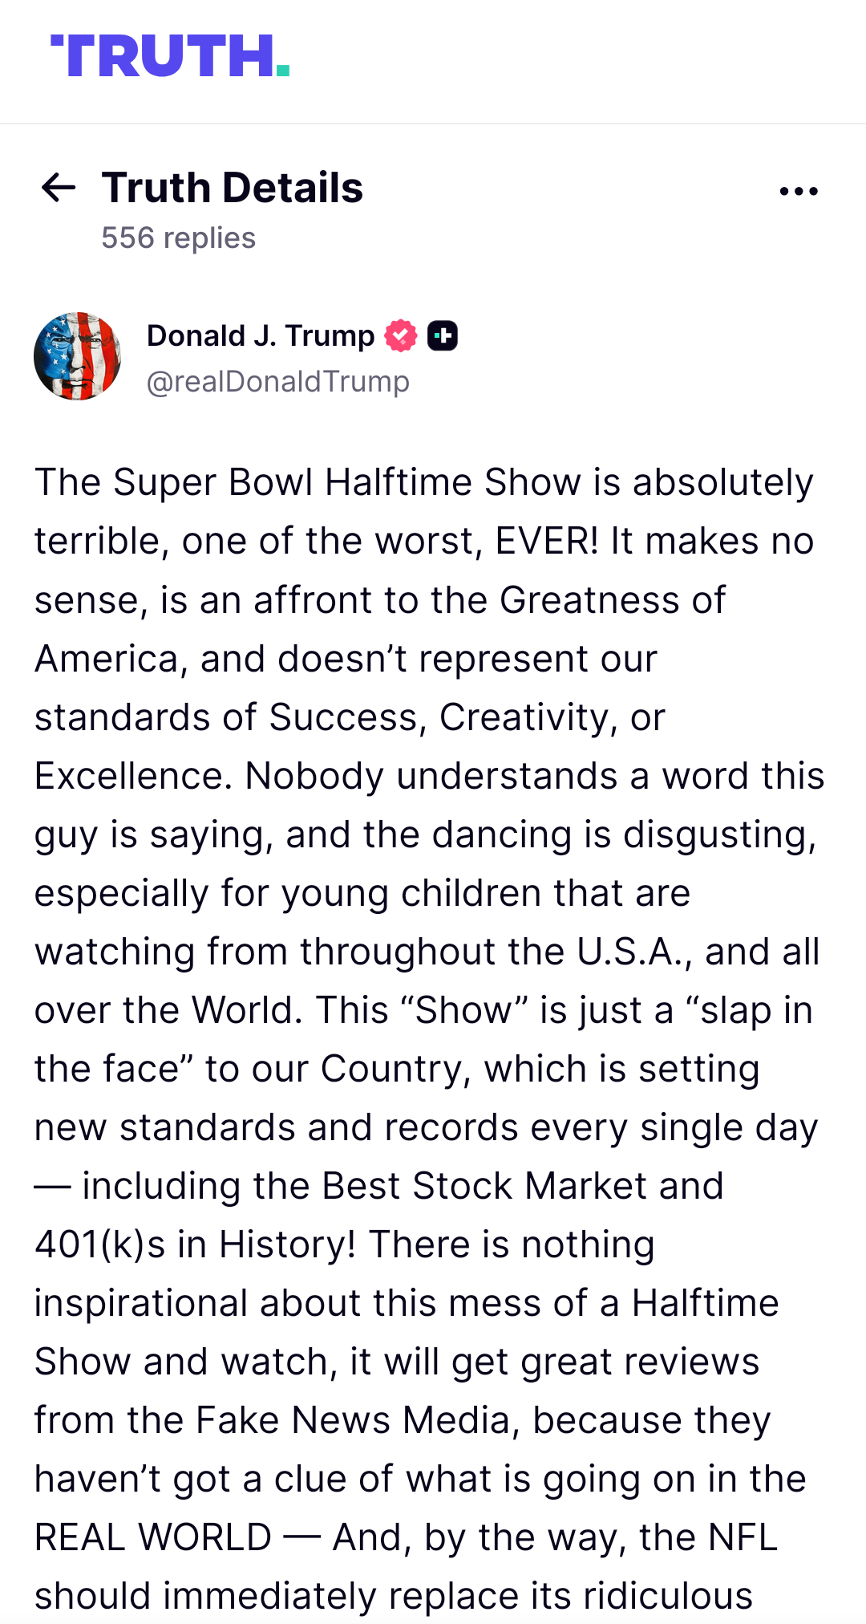Screen dimensions: 866x1624
Task: Click the red verified checkmark badge
Action: [401, 335]
